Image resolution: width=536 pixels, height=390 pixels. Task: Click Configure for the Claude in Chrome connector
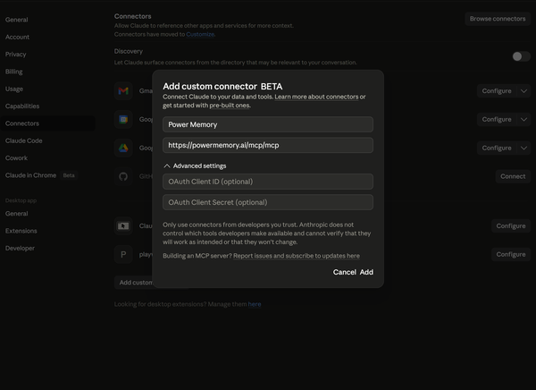pyautogui.click(x=511, y=226)
